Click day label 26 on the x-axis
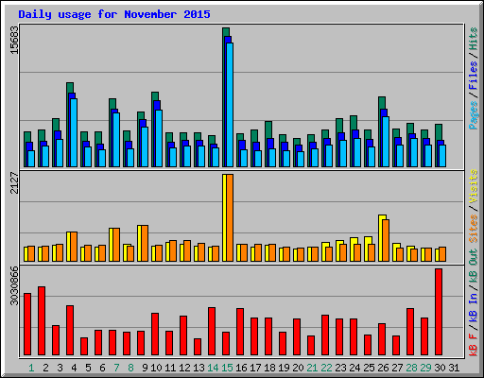 [x=383, y=368]
